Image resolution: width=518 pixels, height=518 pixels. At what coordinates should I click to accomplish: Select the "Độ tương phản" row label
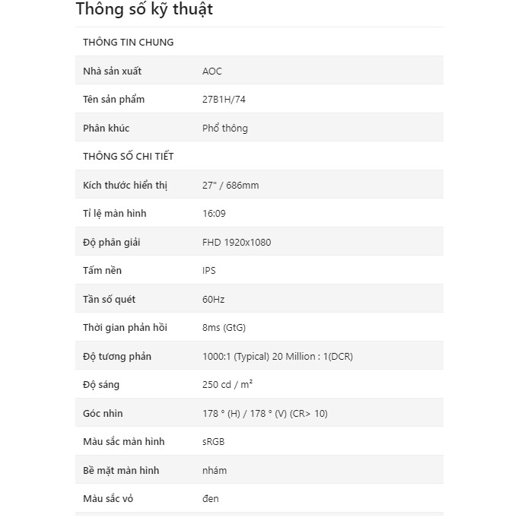click(x=116, y=356)
